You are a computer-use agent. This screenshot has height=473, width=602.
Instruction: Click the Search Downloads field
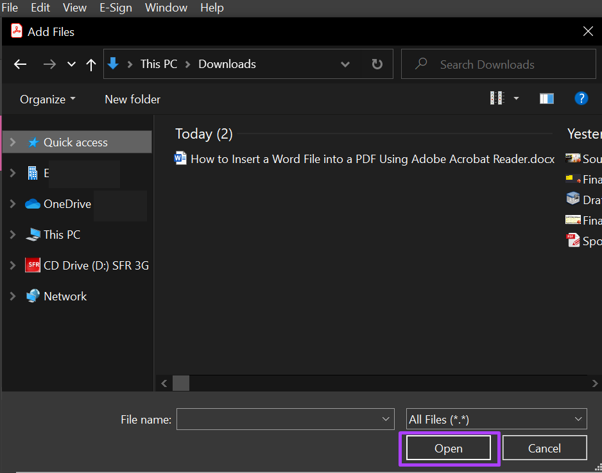coord(498,64)
